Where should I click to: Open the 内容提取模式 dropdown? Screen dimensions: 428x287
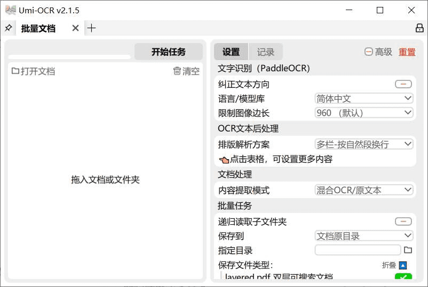364,190
